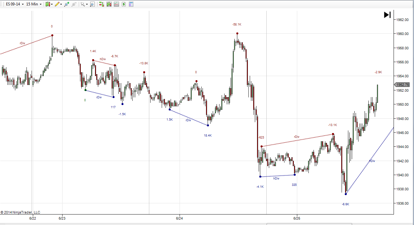Open the Strategies dollar-sign icon
The height and width of the screenshot is (225, 414).
124,4
